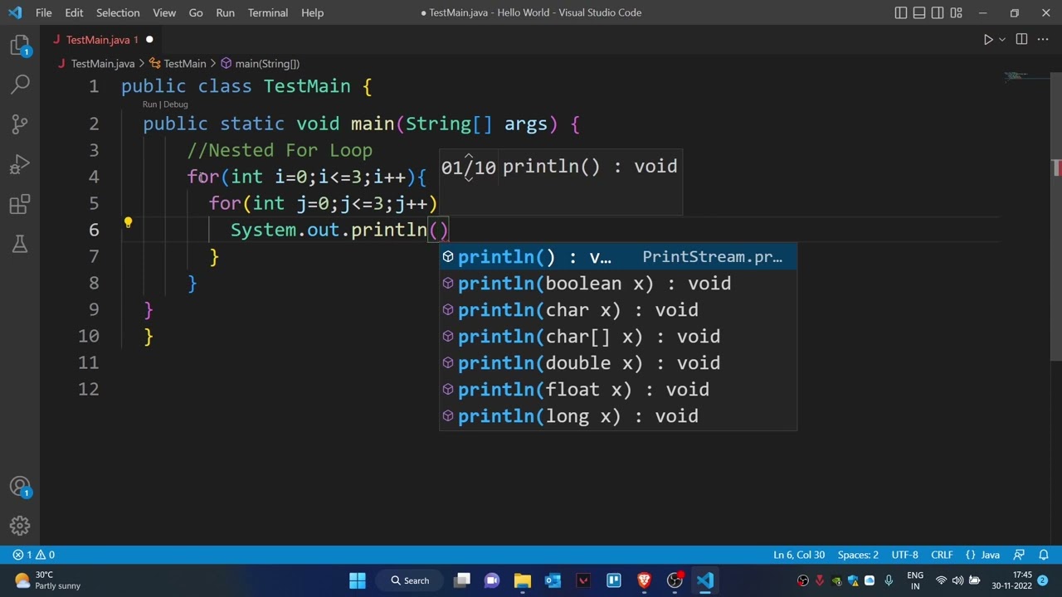Split the editor to the right

pos(1021,39)
